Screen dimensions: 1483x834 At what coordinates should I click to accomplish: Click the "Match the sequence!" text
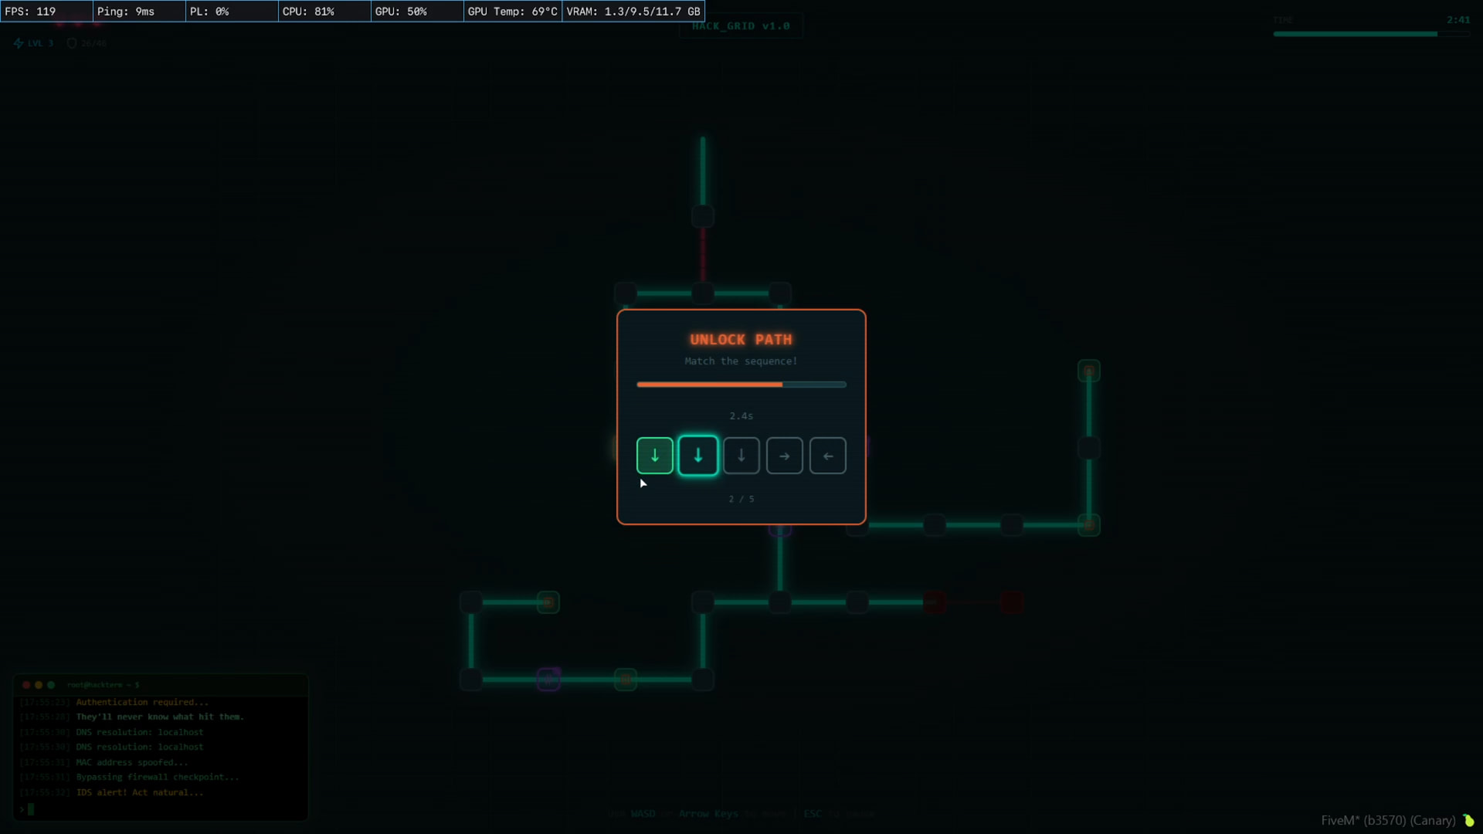click(741, 361)
